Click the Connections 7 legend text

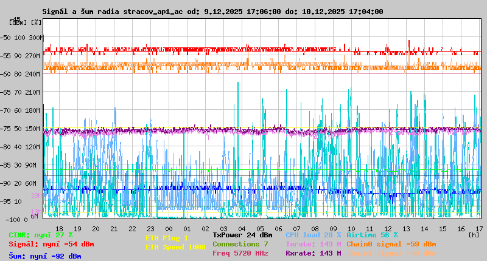coord(240,244)
